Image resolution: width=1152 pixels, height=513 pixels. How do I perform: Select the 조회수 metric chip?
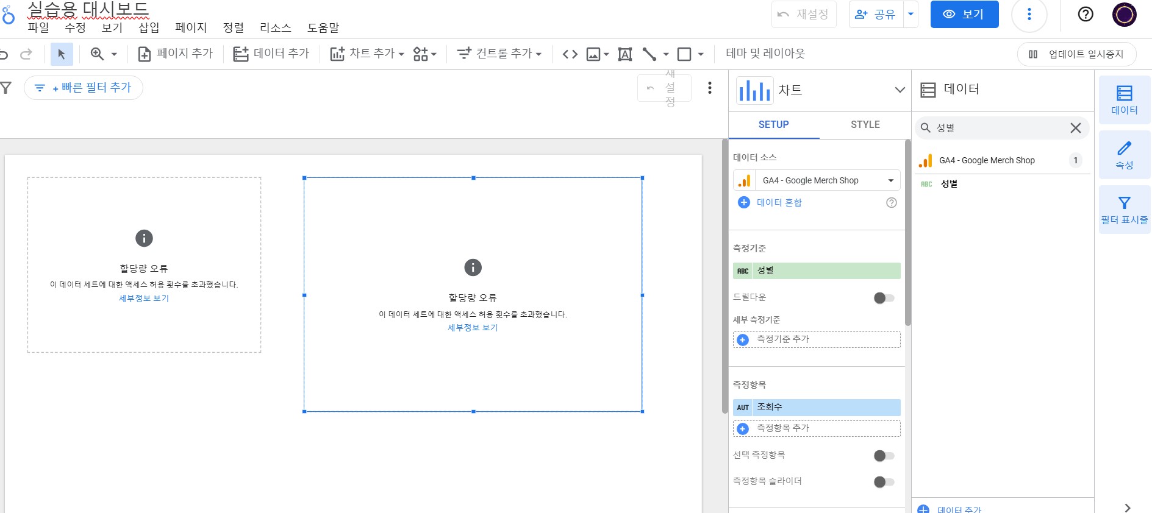pos(817,407)
